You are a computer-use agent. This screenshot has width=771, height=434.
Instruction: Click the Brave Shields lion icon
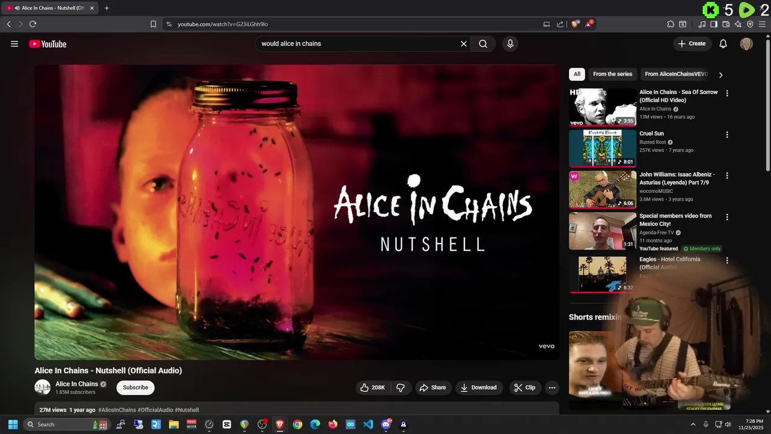(x=575, y=24)
